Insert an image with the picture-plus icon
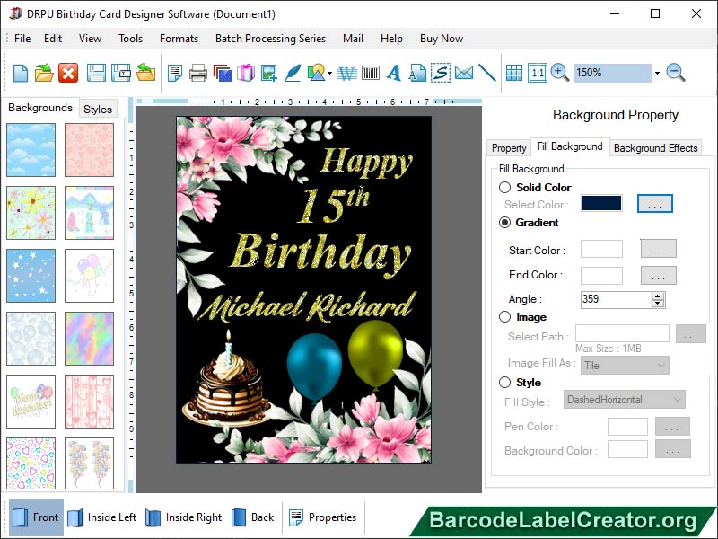Screen dimensions: 718x539 tap(268, 73)
